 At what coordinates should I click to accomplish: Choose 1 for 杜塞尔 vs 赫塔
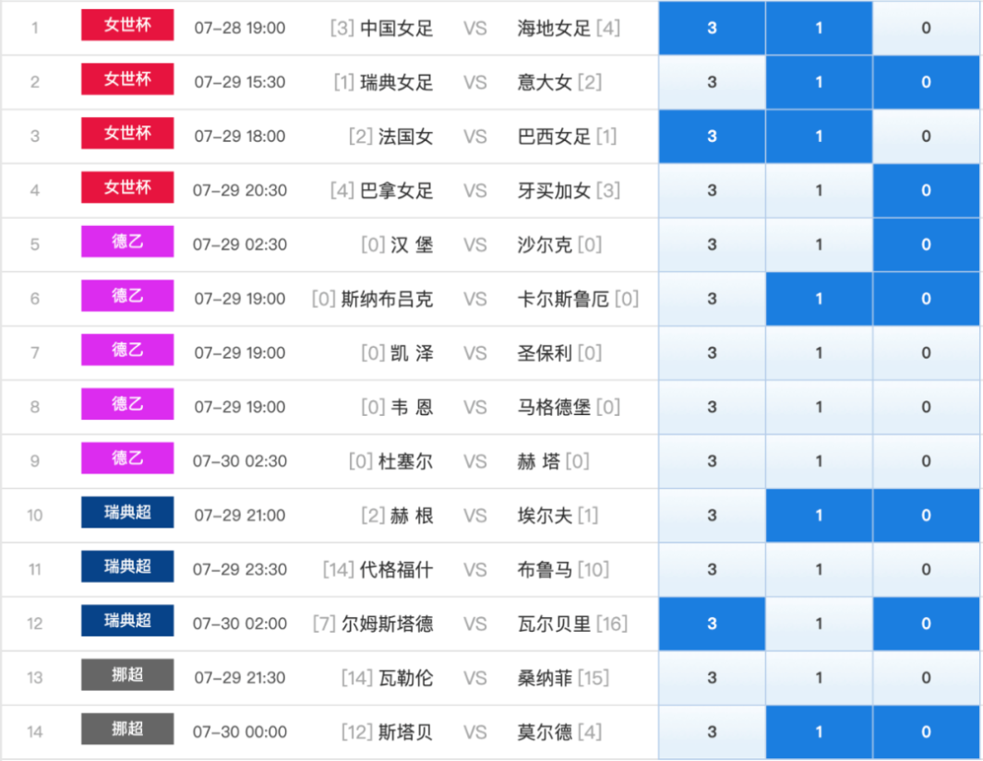click(819, 461)
